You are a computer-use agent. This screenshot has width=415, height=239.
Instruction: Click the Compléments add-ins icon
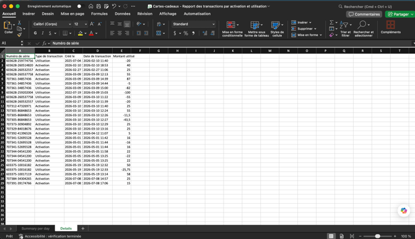click(390, 27)
